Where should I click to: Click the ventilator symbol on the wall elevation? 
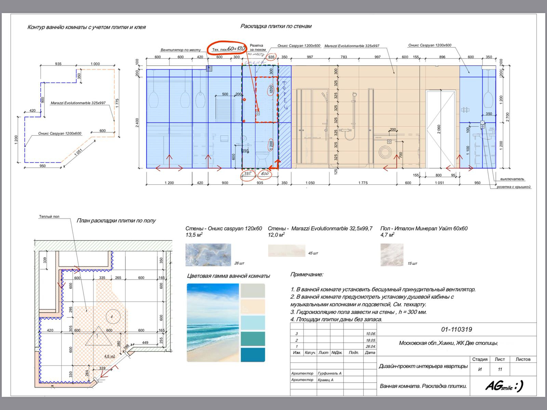click(209, 68)
